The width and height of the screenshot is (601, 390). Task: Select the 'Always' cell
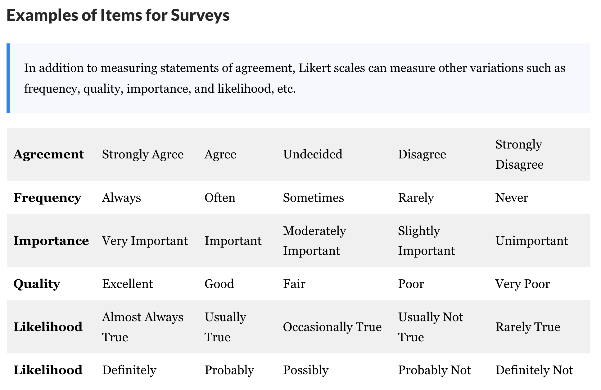click(121, 198)
